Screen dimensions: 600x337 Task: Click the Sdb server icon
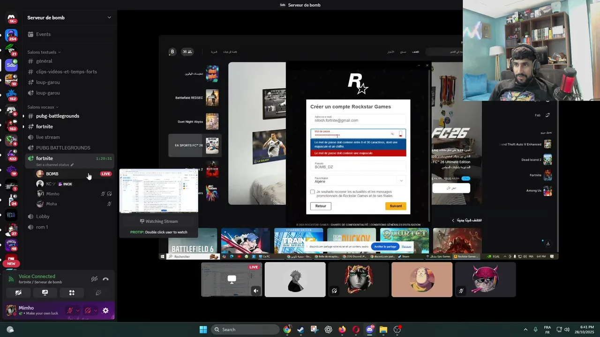11,65
